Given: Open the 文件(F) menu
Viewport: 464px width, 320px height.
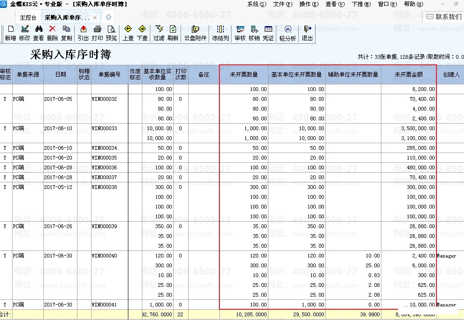Looking at the screenshot, I should [x=282, y=4].
